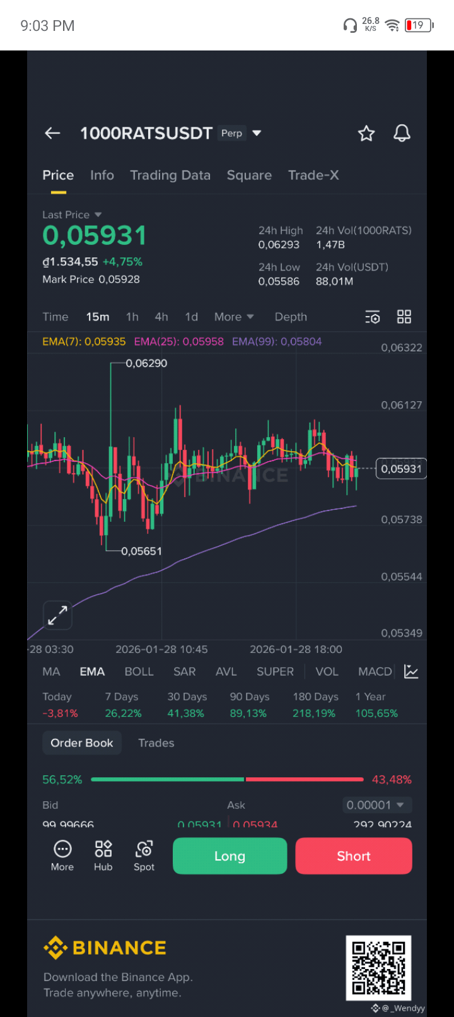
Task: Expand chart to fullscreen with arrows icon
Action: tap(57, 615)
